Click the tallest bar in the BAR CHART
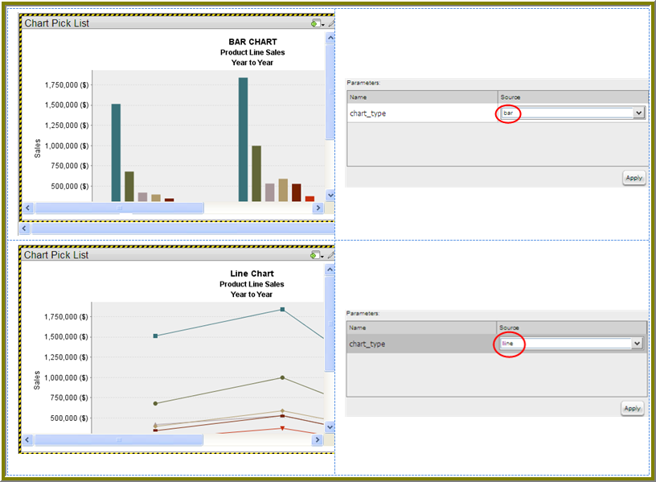 click(241, 137)
